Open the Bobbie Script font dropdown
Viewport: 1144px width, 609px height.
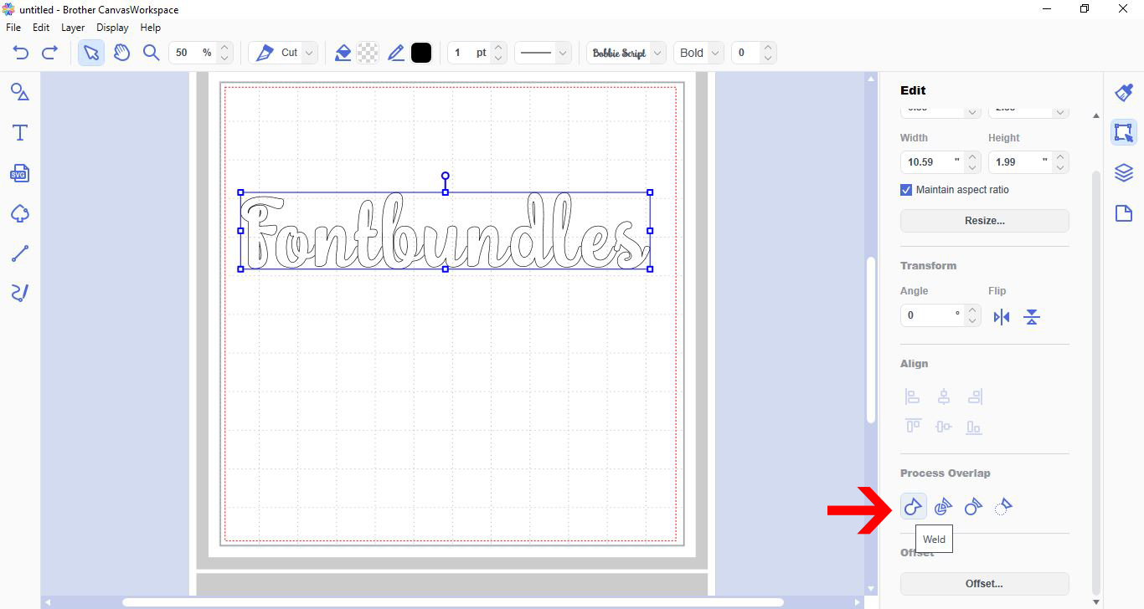(x=626, y=53)
